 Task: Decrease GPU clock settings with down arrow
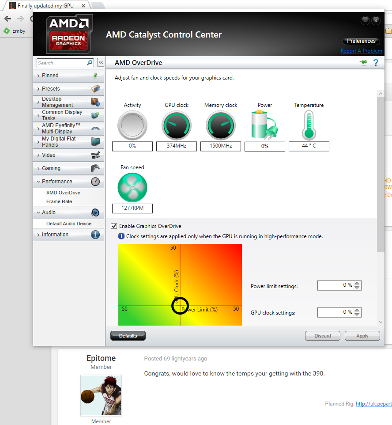click(357, 314)
